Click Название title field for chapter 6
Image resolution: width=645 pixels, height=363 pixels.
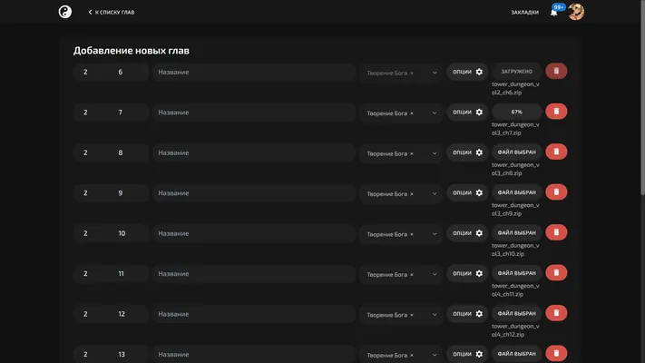[x=254, y=72]
